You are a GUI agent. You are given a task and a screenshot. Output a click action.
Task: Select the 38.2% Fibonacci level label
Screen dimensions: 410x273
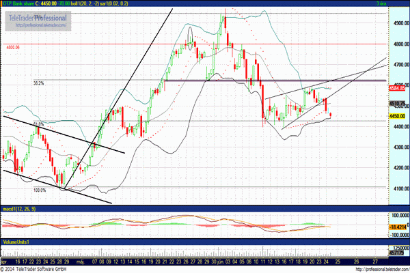click(x=39, y=83)
